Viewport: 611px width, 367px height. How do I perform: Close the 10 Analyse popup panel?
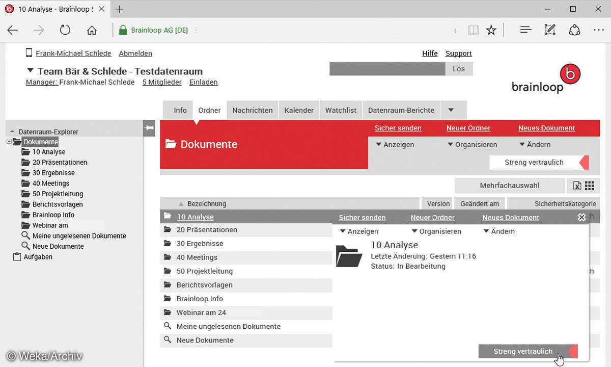582,217
